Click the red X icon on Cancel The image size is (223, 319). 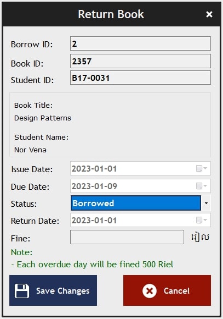150,291
